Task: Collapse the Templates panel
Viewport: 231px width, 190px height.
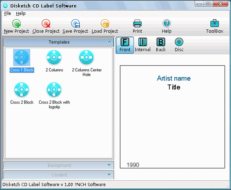Action: (x=109, y=42)
